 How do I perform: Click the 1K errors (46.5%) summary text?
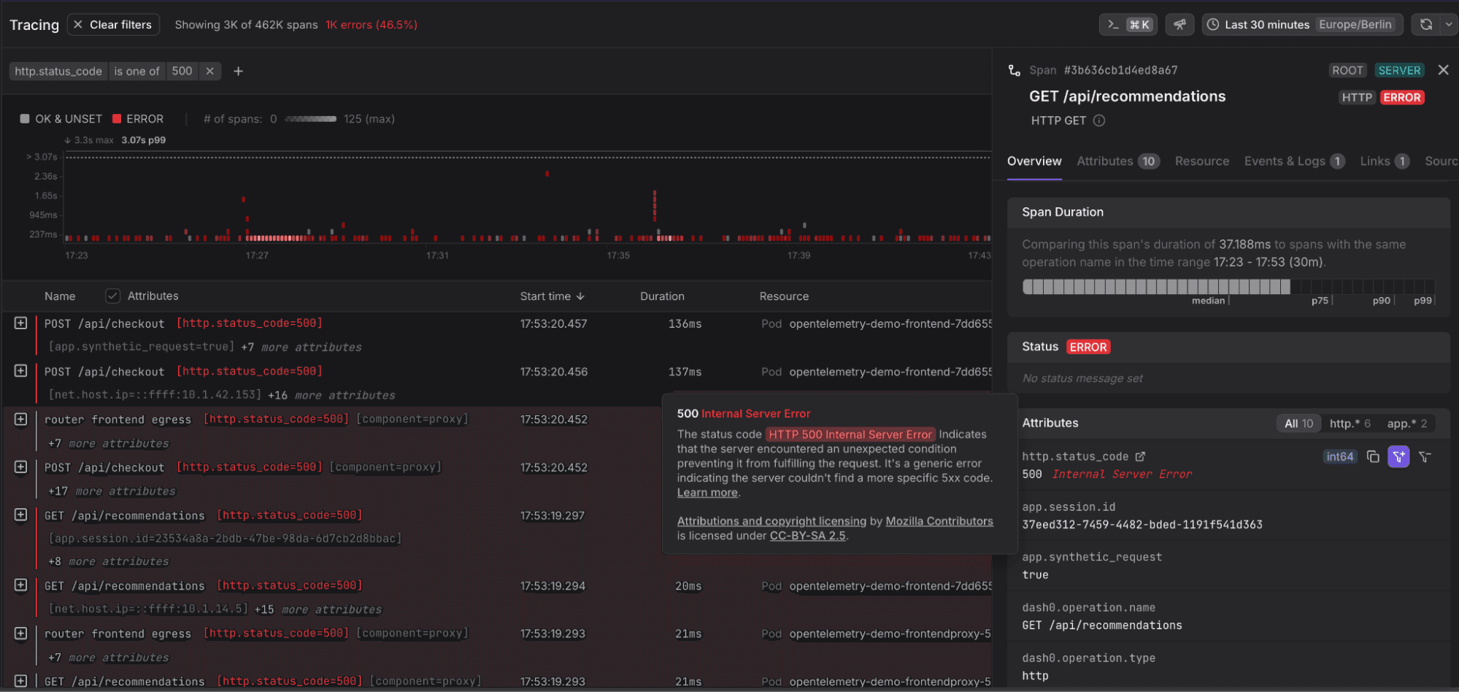tap(372, 25)
